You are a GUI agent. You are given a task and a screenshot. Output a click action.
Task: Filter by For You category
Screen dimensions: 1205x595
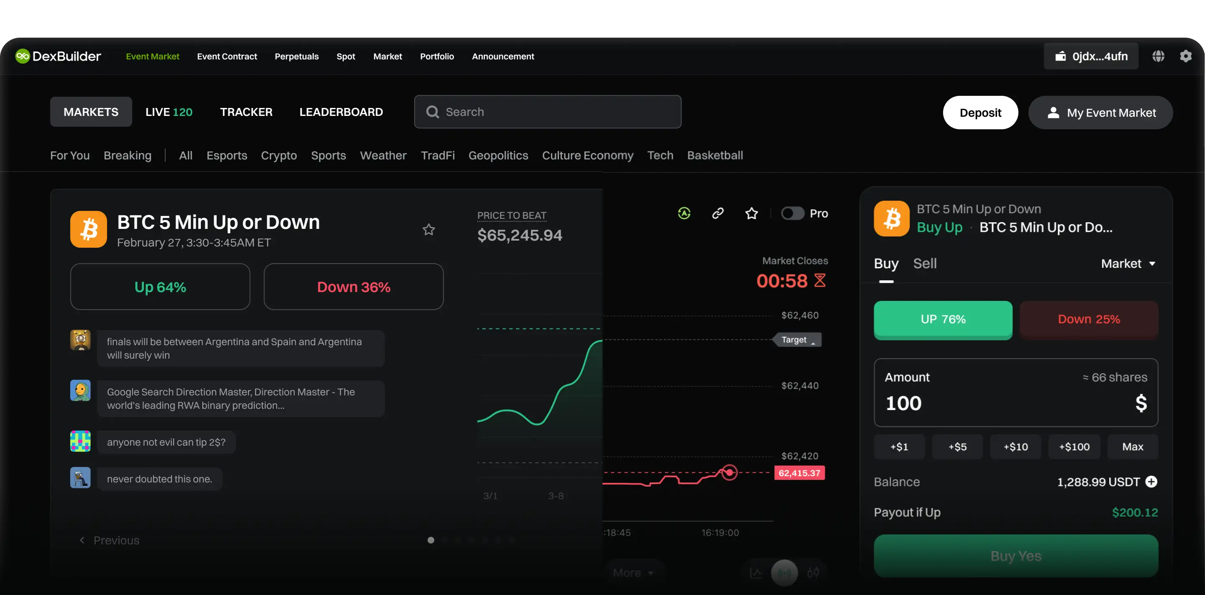click(70, 155)
